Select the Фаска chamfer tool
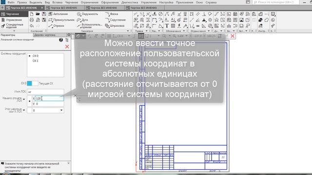 click(112, 14)
